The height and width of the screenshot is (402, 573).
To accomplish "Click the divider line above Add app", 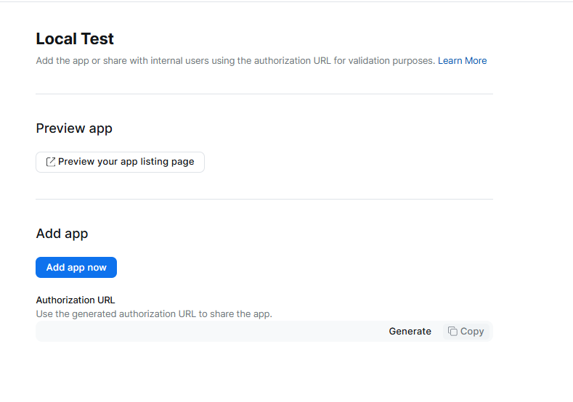I will [264, 199].
